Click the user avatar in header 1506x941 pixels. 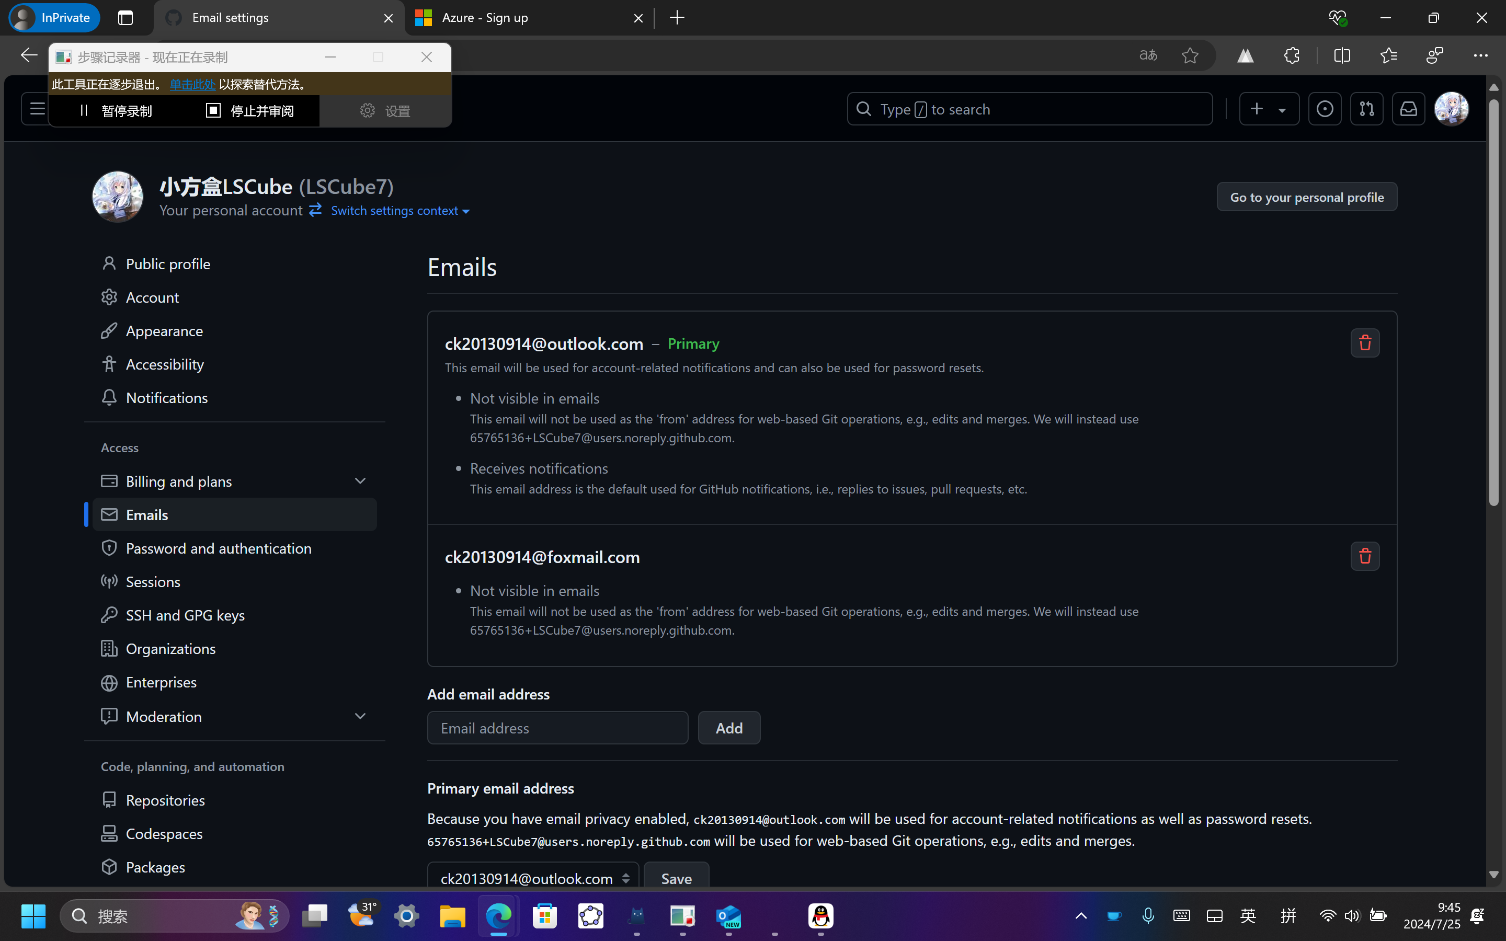pyautogui.click(x=1451, y=110)
